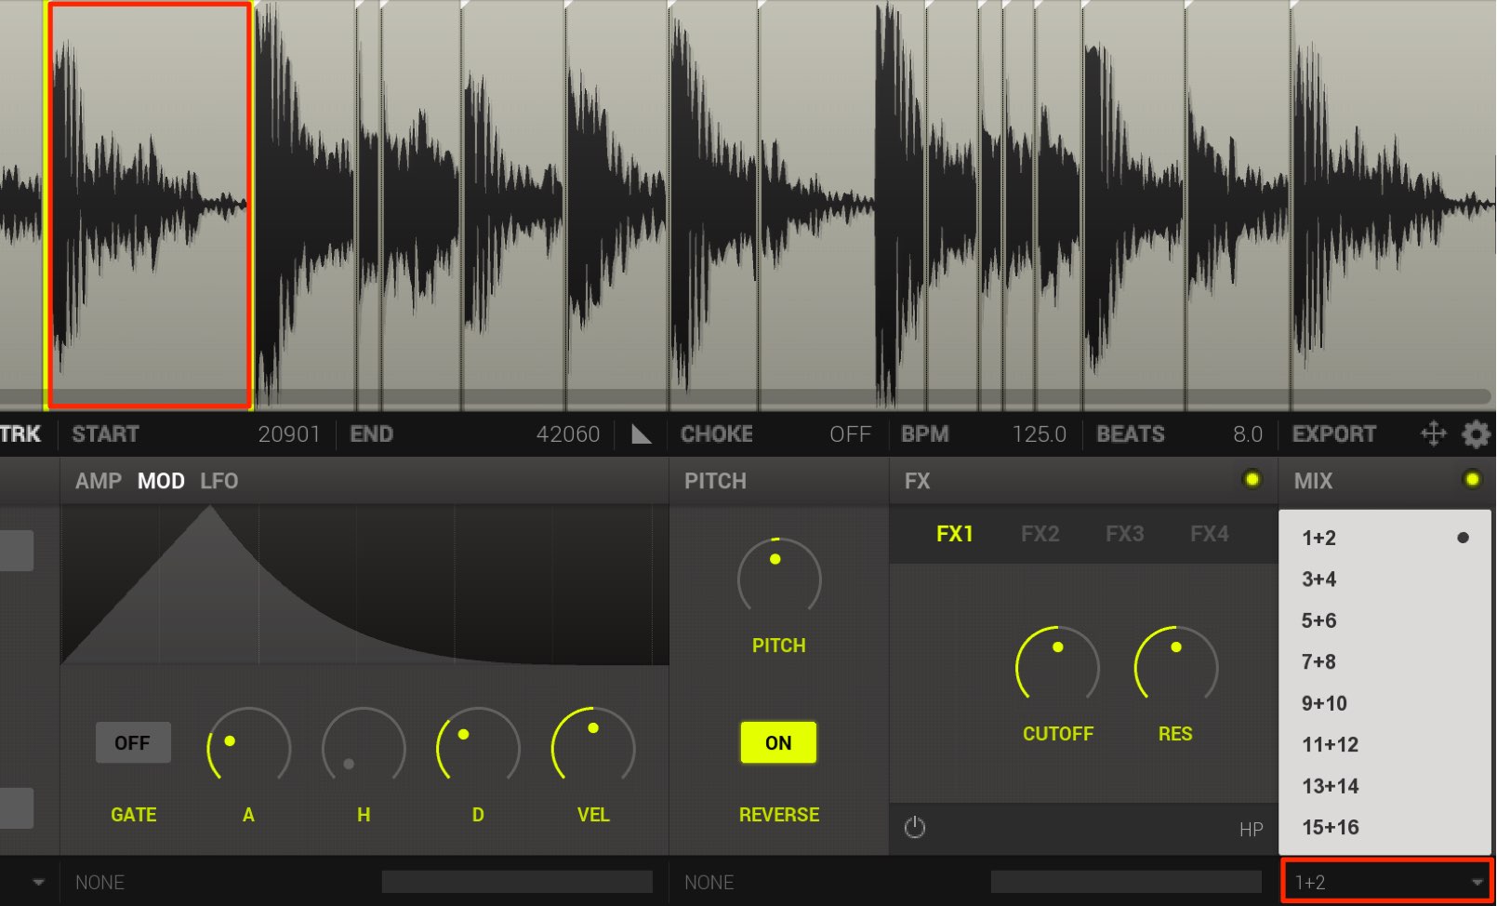Screen dimensions: 1497x906
Task: Choose output 13+14 from the list
Action: click(x=1385, y=786)
